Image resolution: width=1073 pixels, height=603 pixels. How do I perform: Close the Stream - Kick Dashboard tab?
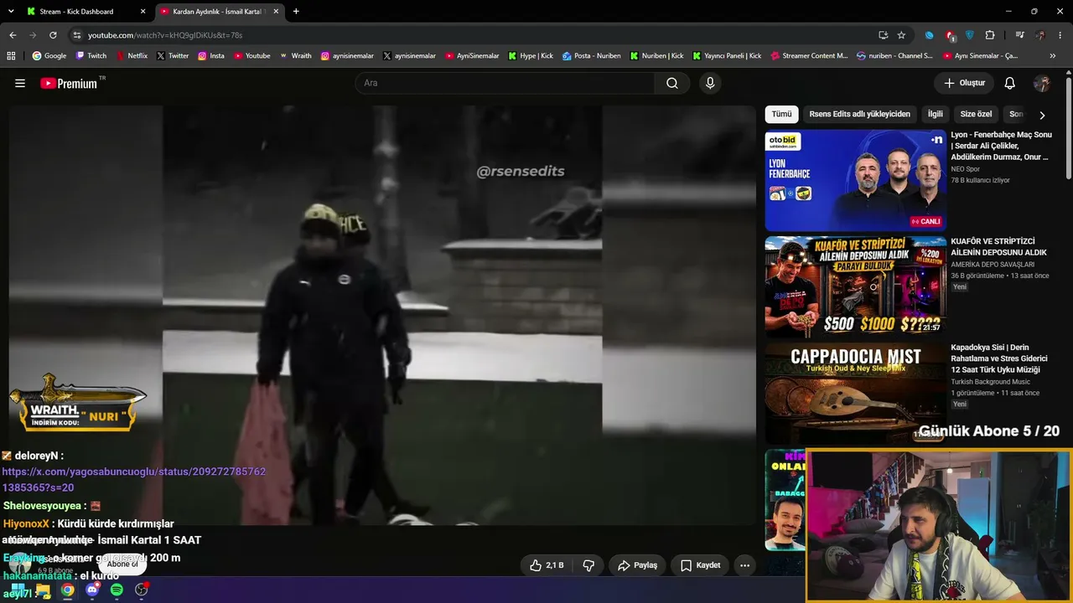(143, 12)
